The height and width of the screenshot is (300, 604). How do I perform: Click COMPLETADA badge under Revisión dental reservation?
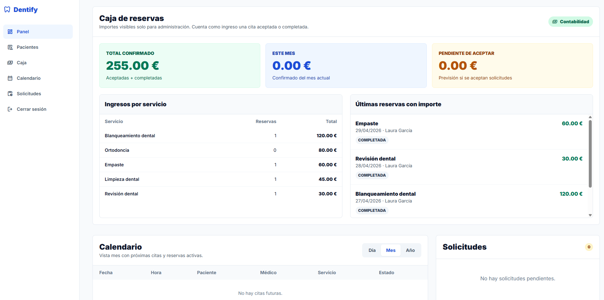tap(372, 175)
